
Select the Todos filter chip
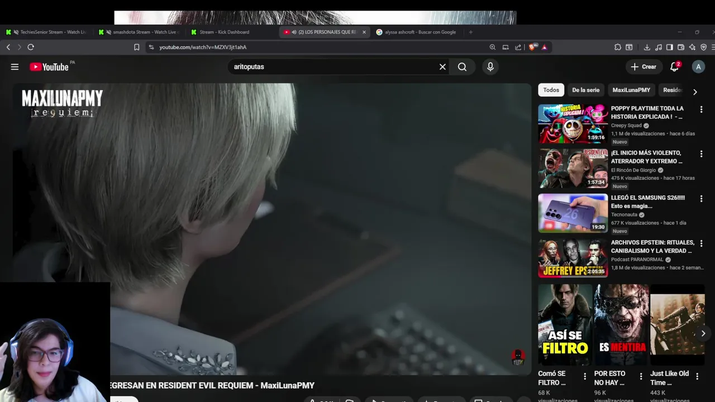(x=551, y=90)
